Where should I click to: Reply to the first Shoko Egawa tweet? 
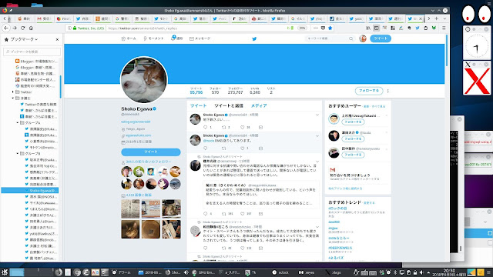tap(206, 127)
